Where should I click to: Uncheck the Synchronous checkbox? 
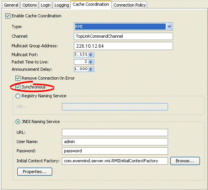pyautogui.click(x=18, y=87)
